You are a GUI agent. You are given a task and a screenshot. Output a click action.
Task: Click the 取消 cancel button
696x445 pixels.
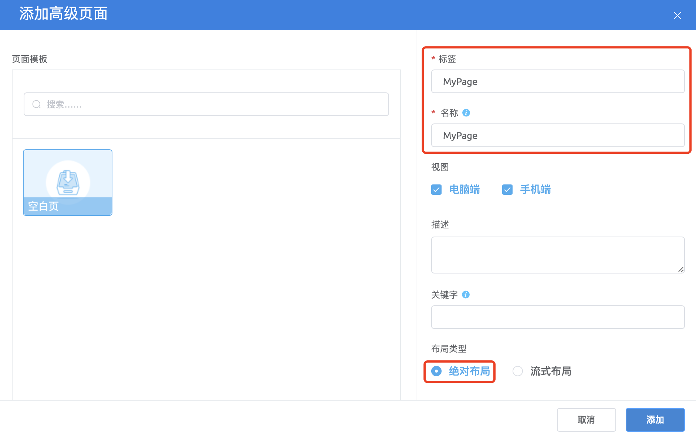point(586,420)
